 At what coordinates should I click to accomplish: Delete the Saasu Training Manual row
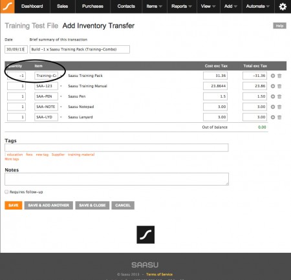point(279,86)
